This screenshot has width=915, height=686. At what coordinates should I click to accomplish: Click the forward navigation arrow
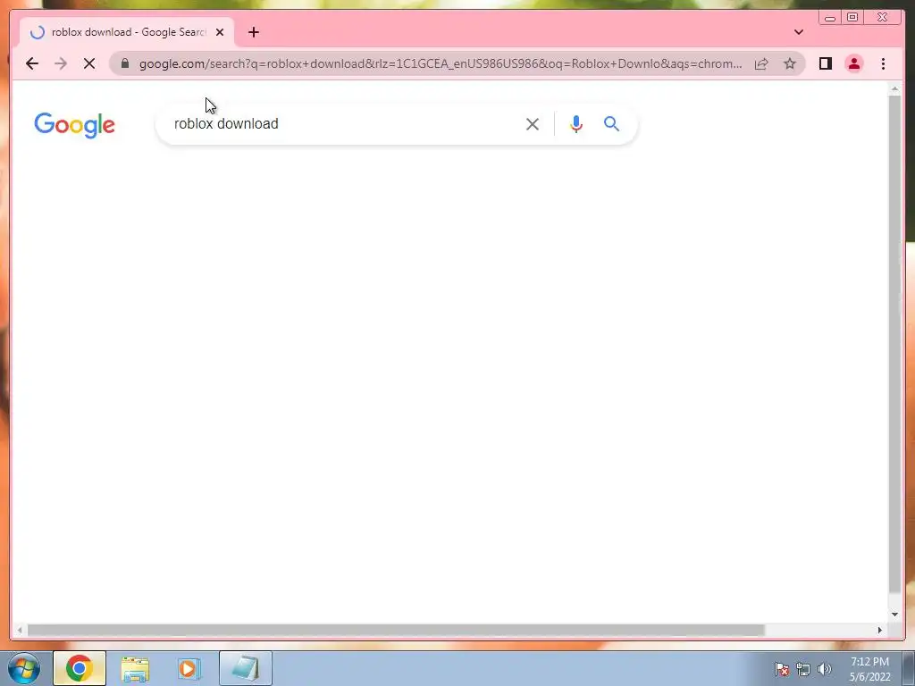(61, 63)
